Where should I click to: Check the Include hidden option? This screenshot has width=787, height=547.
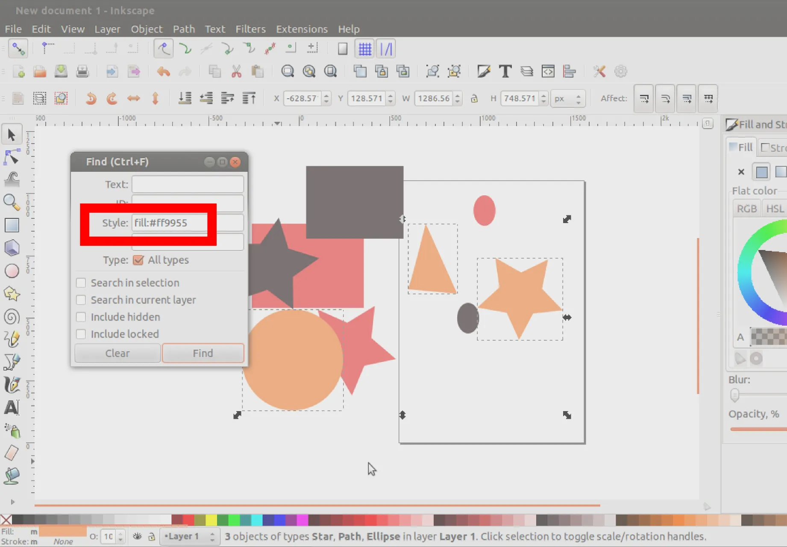pos(81,317)
